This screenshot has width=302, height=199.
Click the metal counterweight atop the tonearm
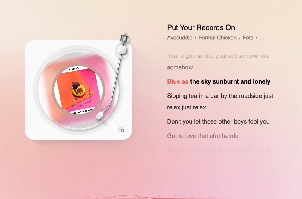point(124,38)
